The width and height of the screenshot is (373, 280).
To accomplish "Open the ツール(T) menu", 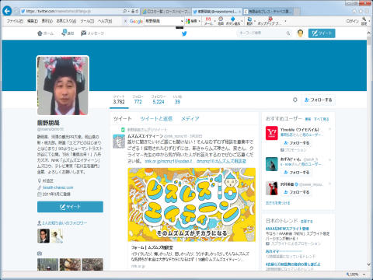I will coord(87,21).
